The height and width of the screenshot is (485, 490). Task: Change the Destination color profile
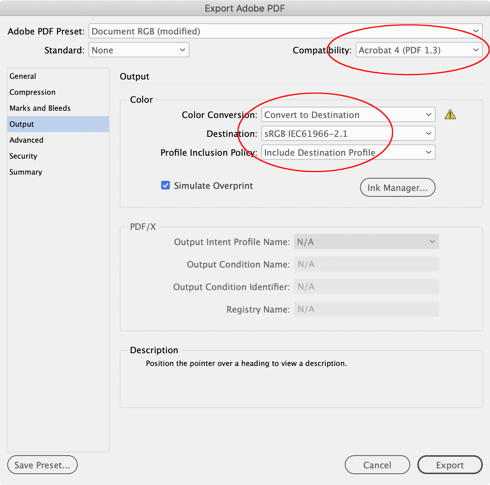click(x=348, y=133)
